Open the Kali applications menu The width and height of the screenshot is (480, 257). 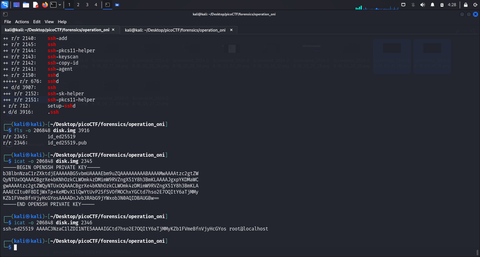(5, 5)
